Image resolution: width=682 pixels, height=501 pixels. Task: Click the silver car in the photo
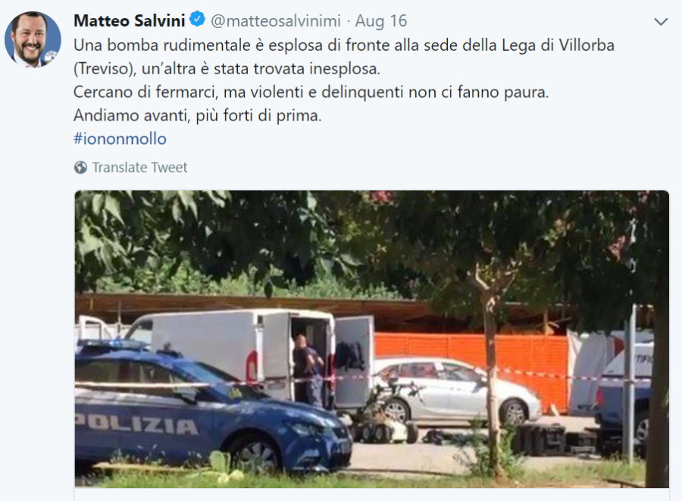(457, 390)
